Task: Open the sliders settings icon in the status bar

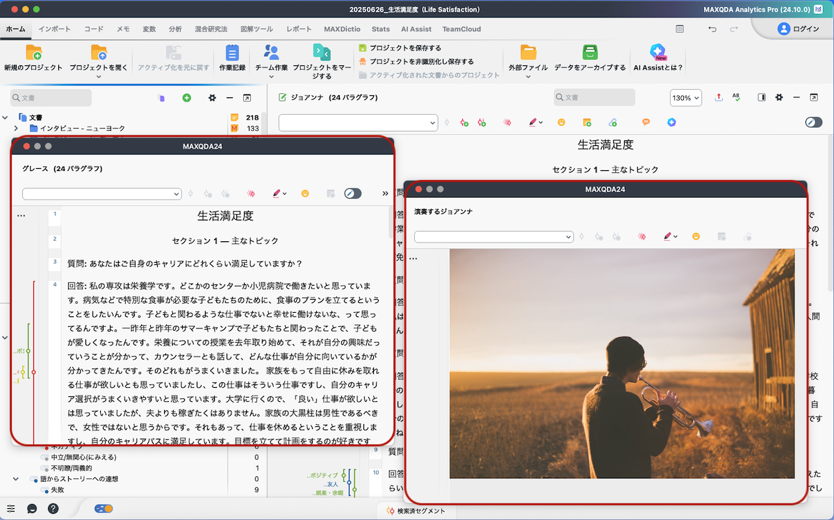Action: click(x=11, y=508)
